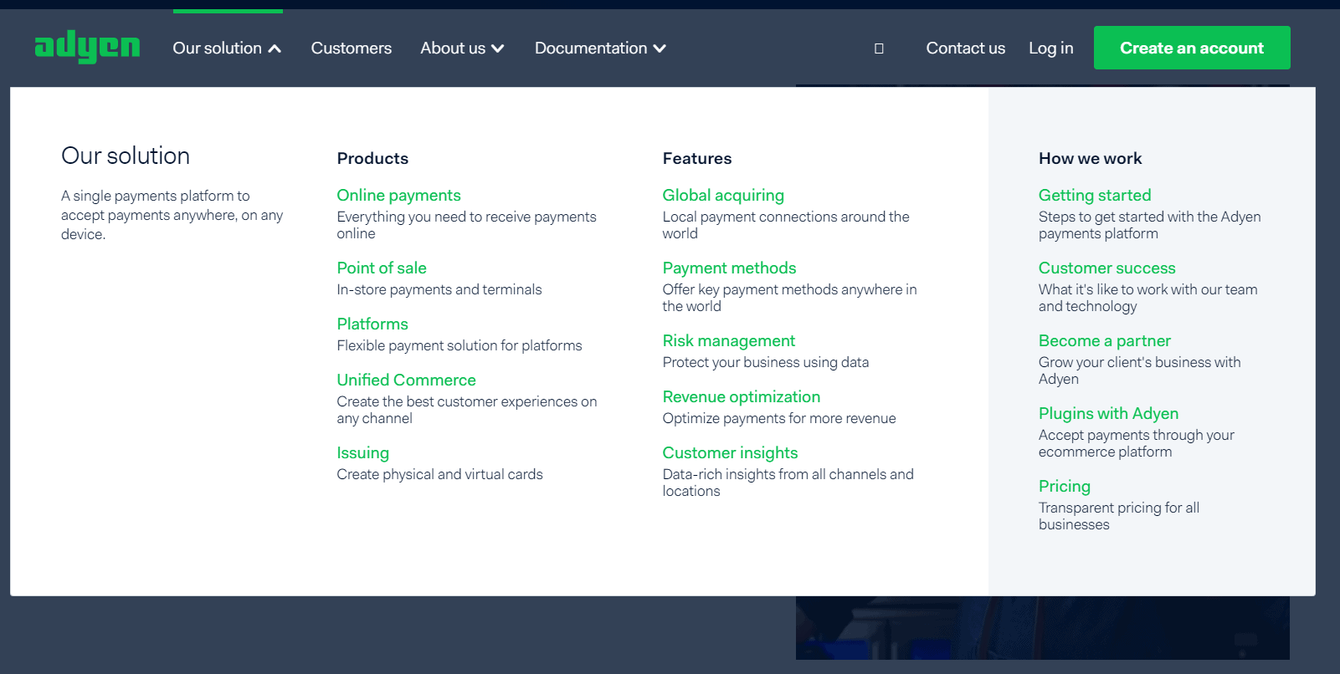Go to Point of sale
1340x674 pixels.
point(382,268)
